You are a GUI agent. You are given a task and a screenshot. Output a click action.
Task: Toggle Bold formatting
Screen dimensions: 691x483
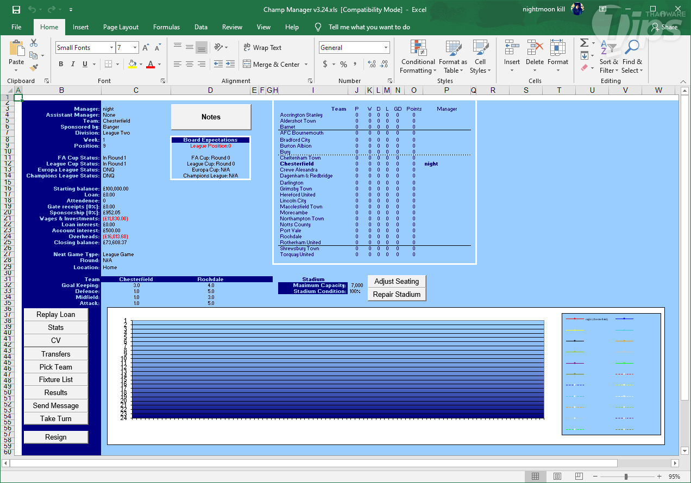pos(61,64)
